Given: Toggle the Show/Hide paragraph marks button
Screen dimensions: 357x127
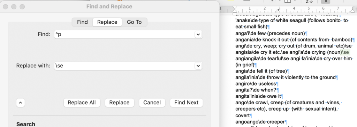Looking at the screenshot, I should point(326,1).
